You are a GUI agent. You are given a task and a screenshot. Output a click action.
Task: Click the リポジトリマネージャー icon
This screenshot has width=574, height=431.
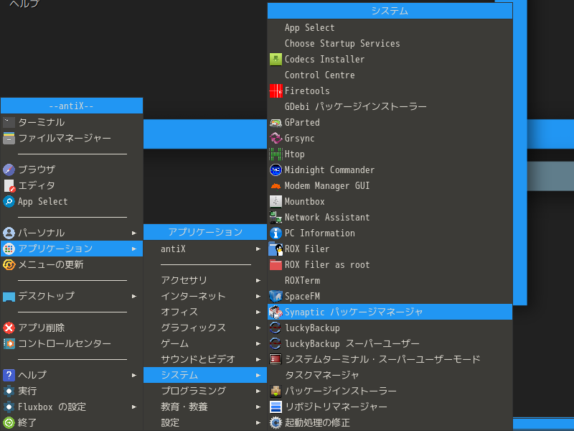pyautogui.click(x=276, y=407)
